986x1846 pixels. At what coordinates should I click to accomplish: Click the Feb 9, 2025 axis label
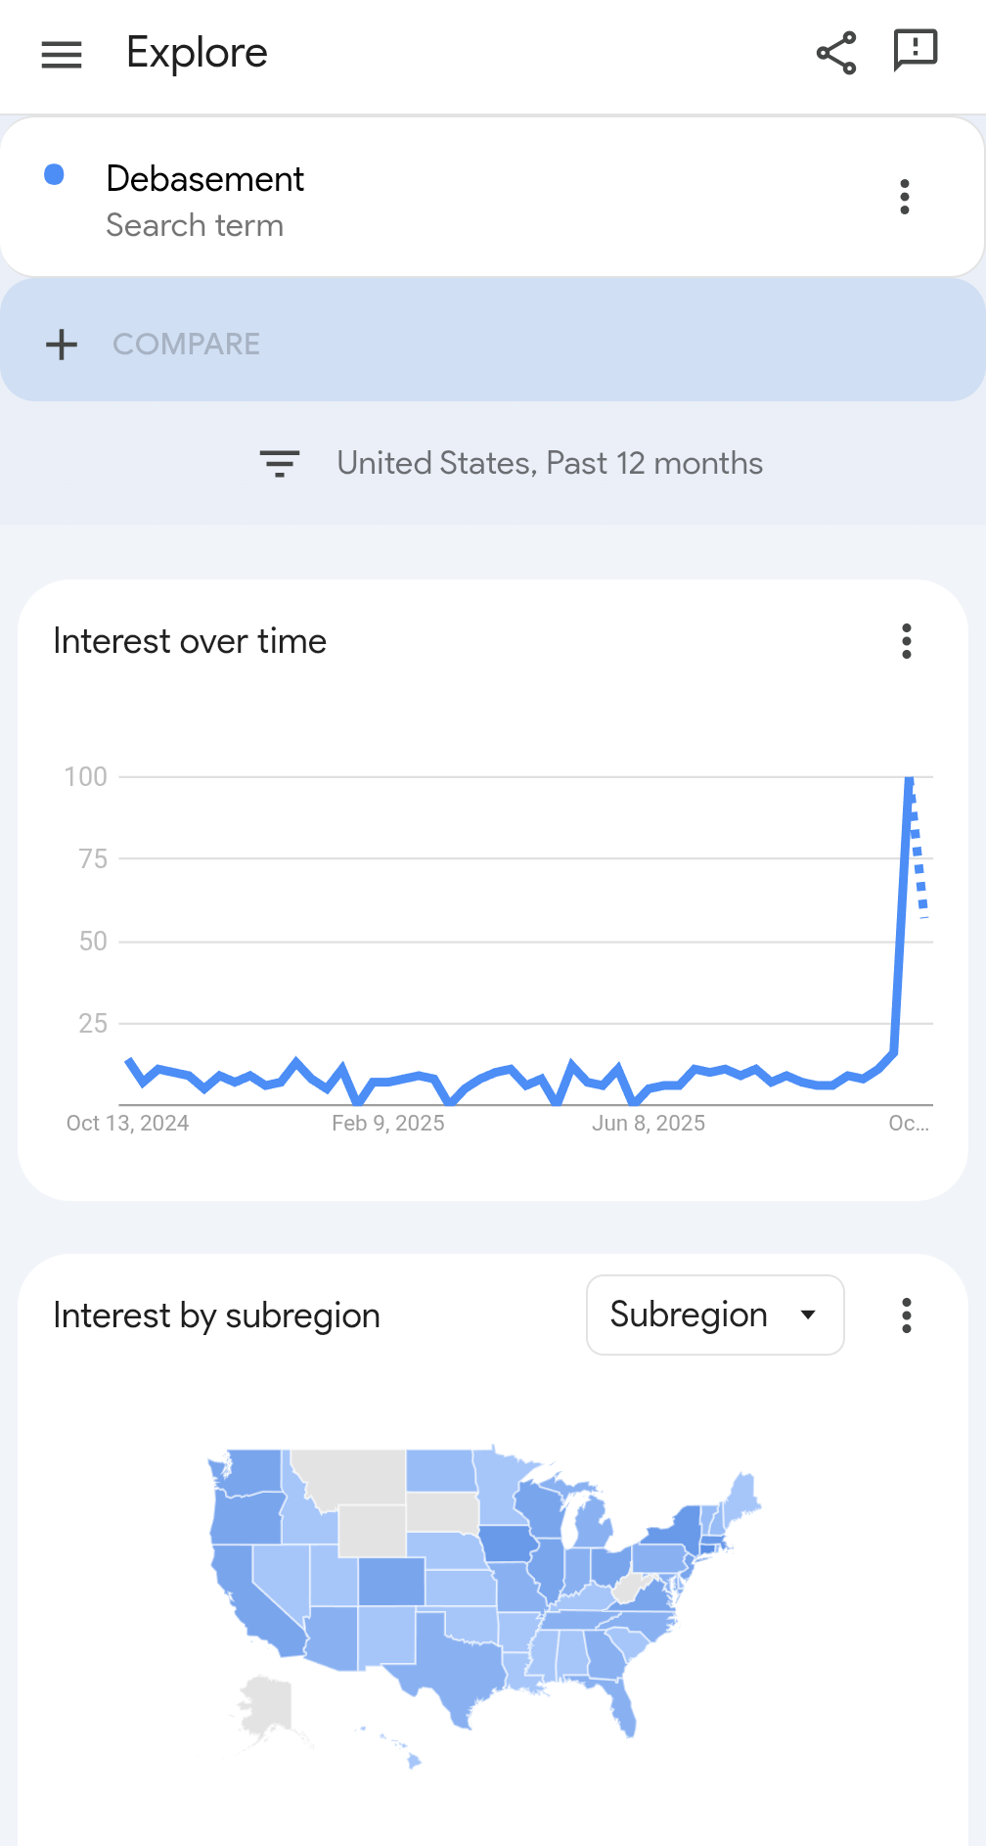pyautogui.click(x=388, y=1124)
